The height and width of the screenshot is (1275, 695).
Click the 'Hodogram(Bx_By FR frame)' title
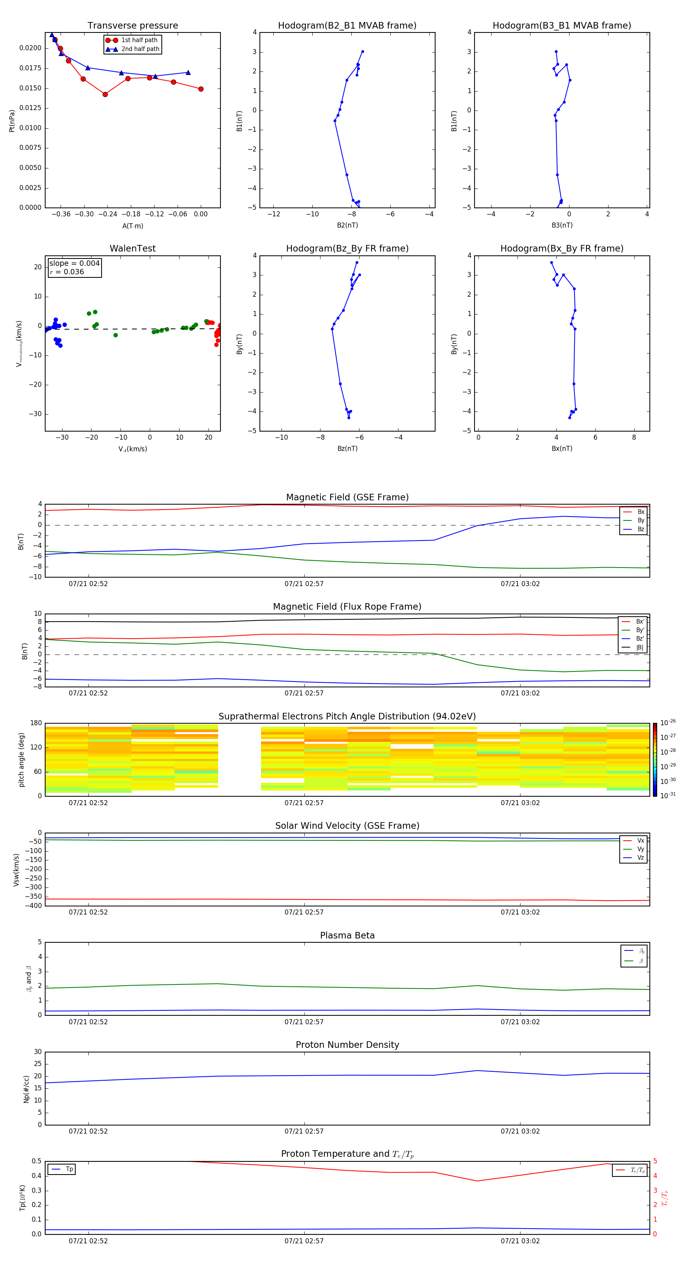[562, 248]
